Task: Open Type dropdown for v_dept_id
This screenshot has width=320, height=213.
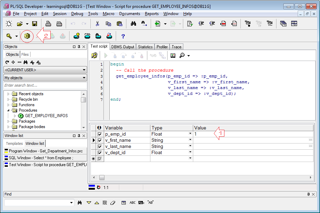Action: coord(190,152)
